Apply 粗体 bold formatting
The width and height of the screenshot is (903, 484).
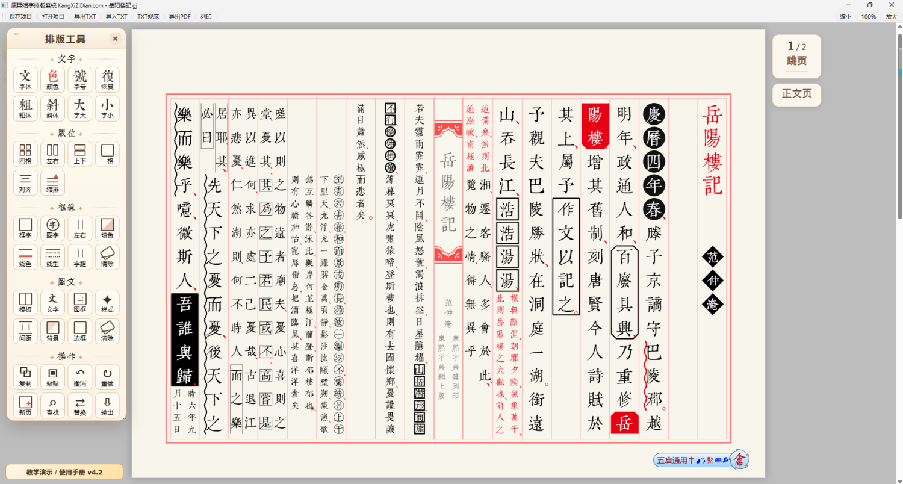click(x=25, y=108)
